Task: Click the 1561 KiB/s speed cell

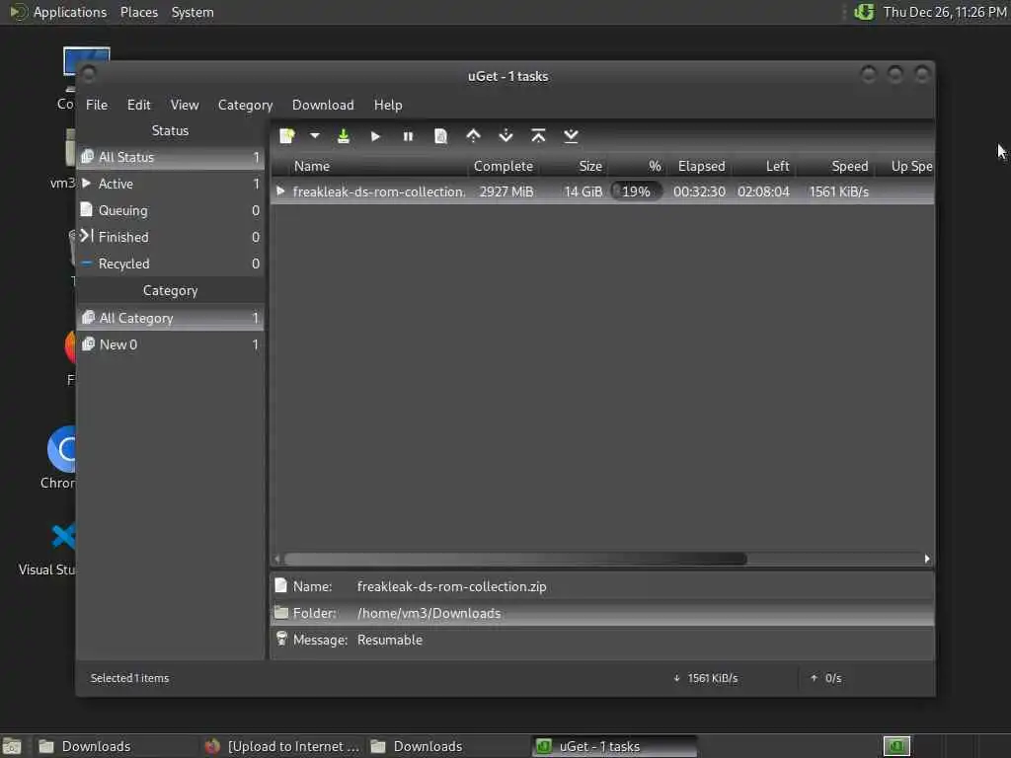Action: coord(839,191)
